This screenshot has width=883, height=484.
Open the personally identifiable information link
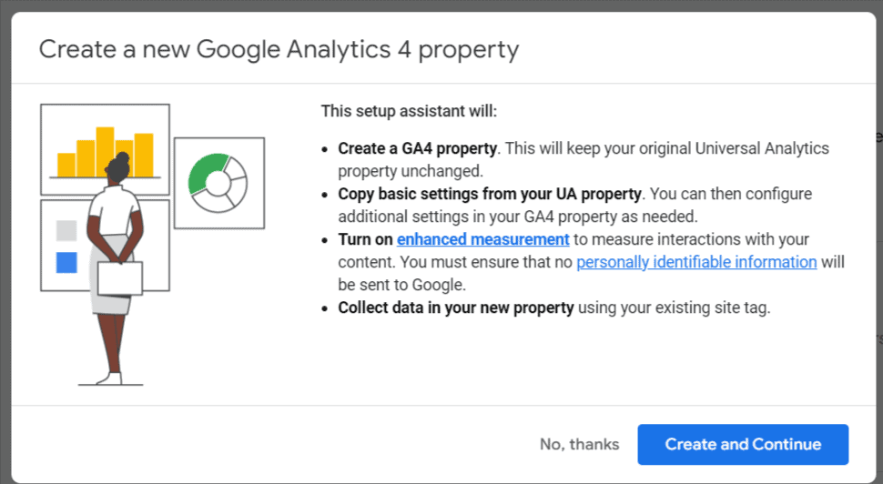(x=696, y=262)
